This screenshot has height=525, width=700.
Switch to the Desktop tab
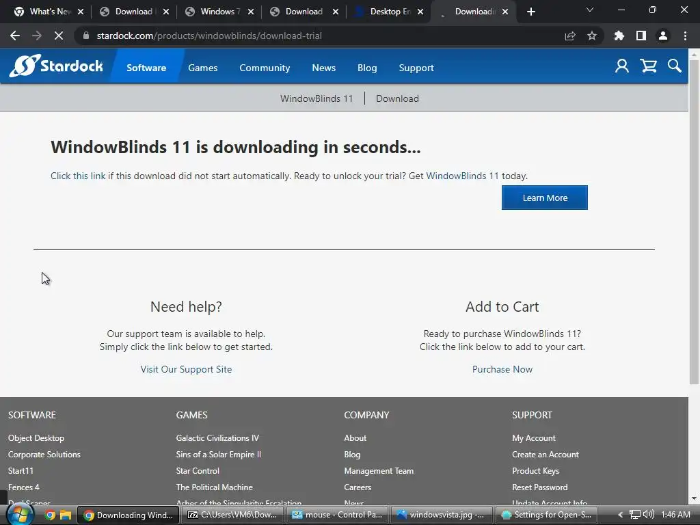(x=388, y=12)
